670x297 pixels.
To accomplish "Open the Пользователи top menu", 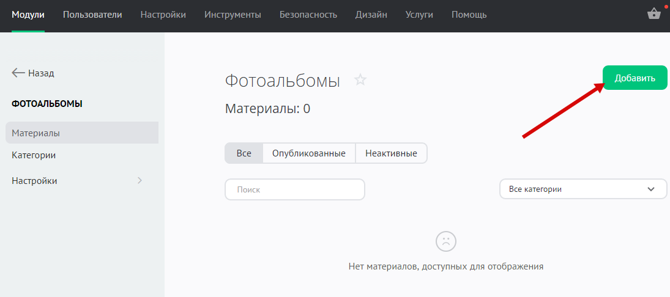I will pyautogui.click(x=92, y=15).
